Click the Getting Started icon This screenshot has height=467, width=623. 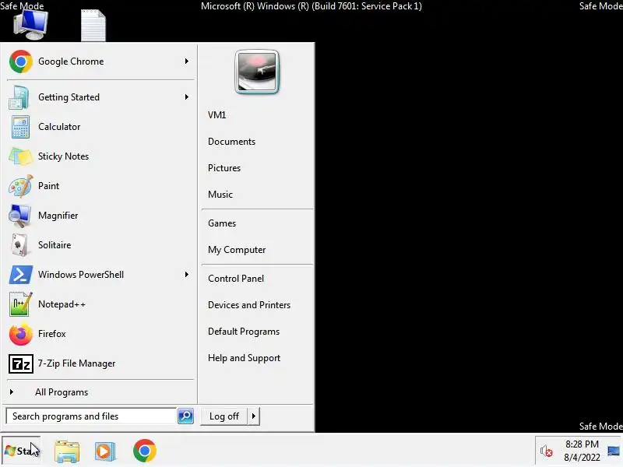19,97
